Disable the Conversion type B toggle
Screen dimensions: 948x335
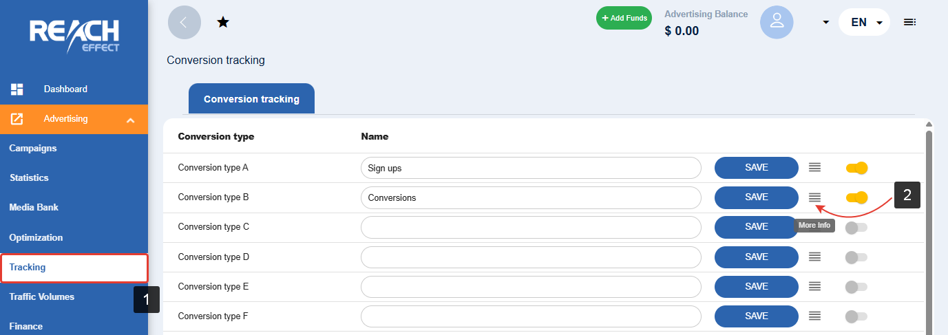[x=856, y=198]
